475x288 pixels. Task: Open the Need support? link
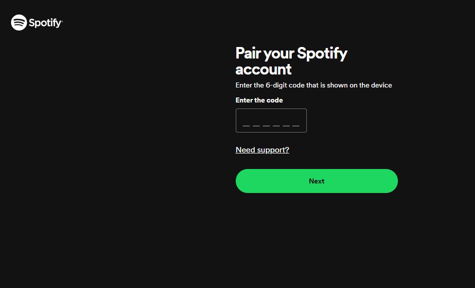(x=262, y=150)
